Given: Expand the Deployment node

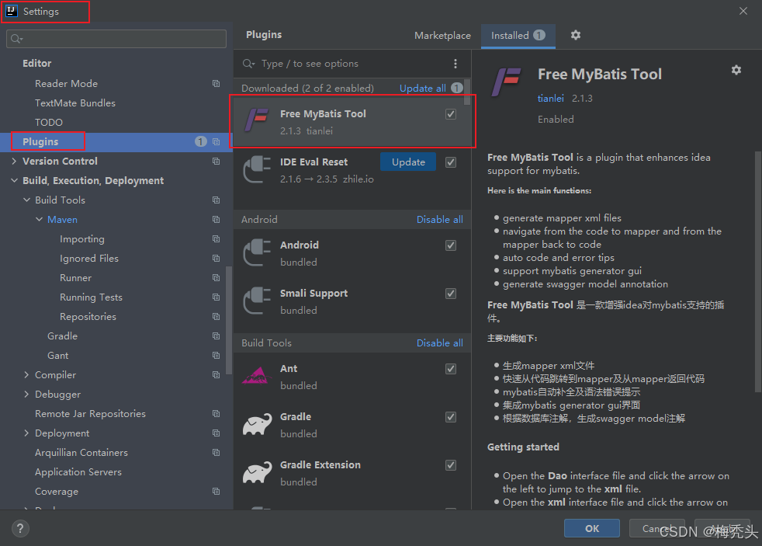Looking at the screenshot, I should pyautogui.click(x=26, y=433).
